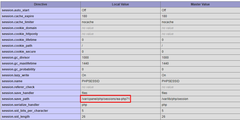Click local value 1000 for gc_divisor

(x=85, y=58)
